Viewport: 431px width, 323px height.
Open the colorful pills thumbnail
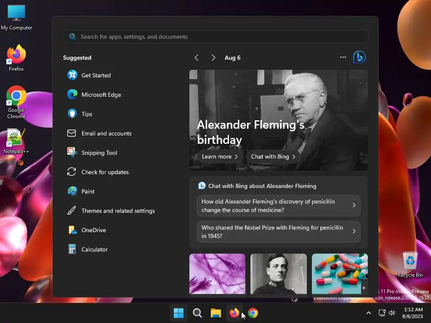pyautogui.click(x=340, y=274)
